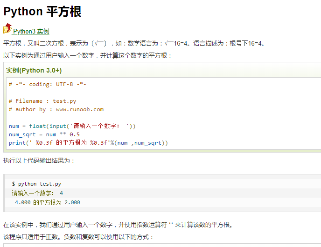Open the Python3 实例 link

pos(31,32)
